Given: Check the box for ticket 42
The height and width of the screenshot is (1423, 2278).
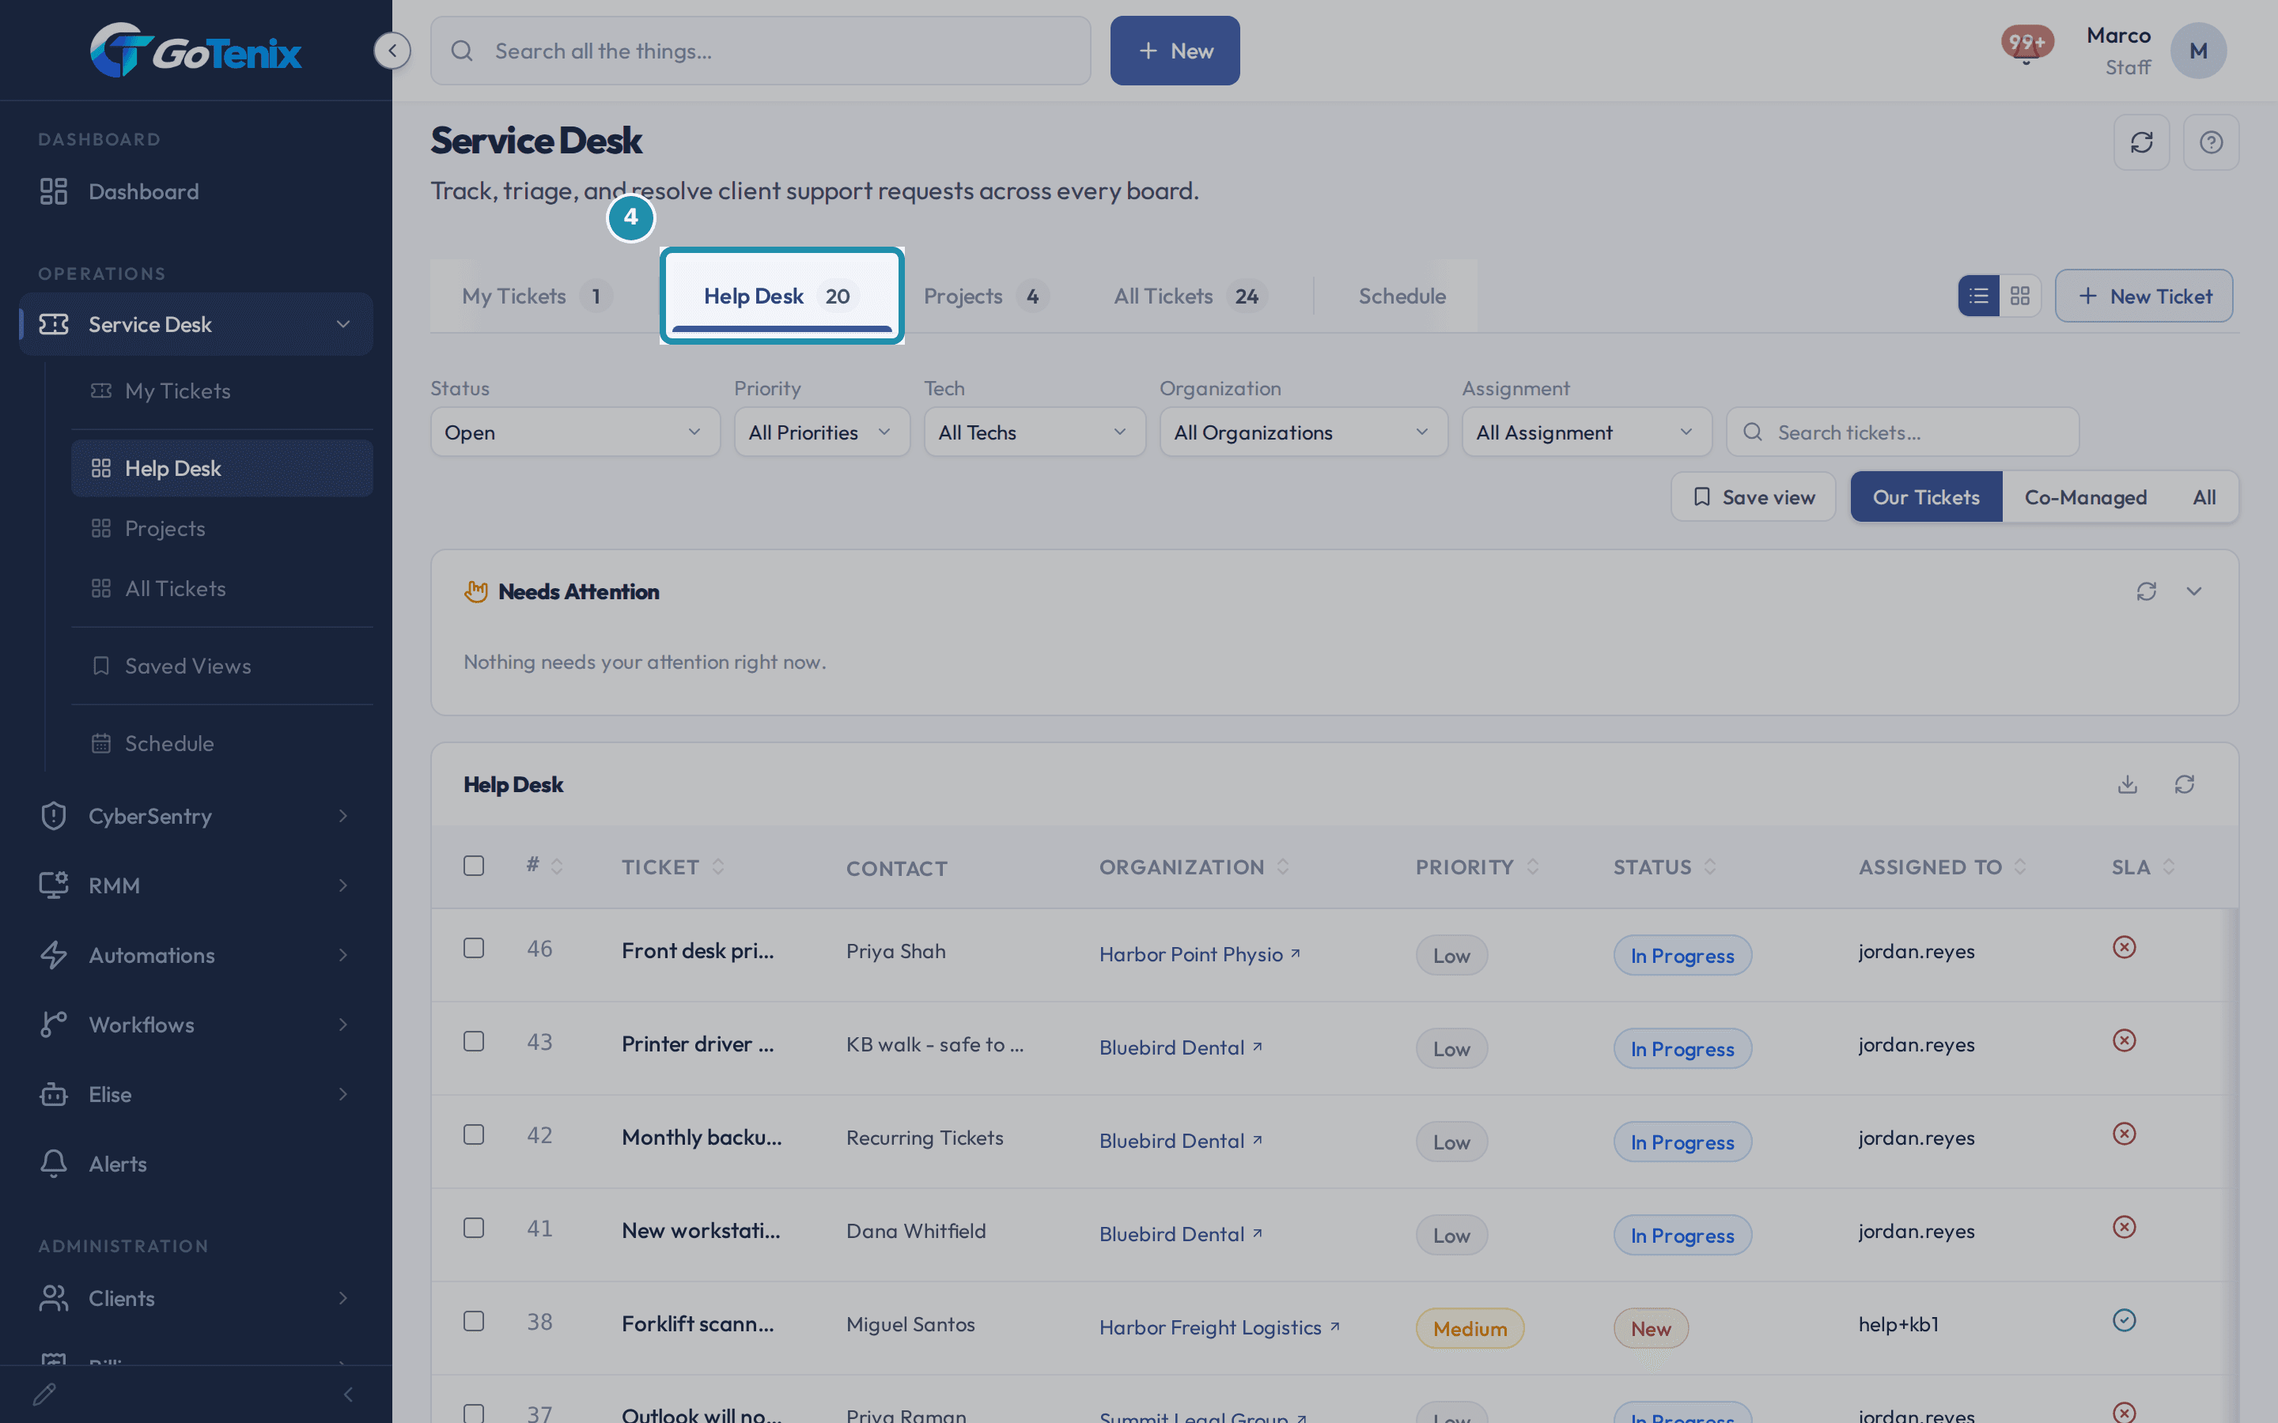Looking at the screenshot, I should pyautogui.click(x=474, y=1134).
